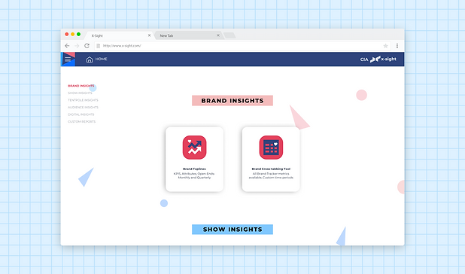
Task: Click the yellow window minimize dot
Action: (x=73, y=35)
